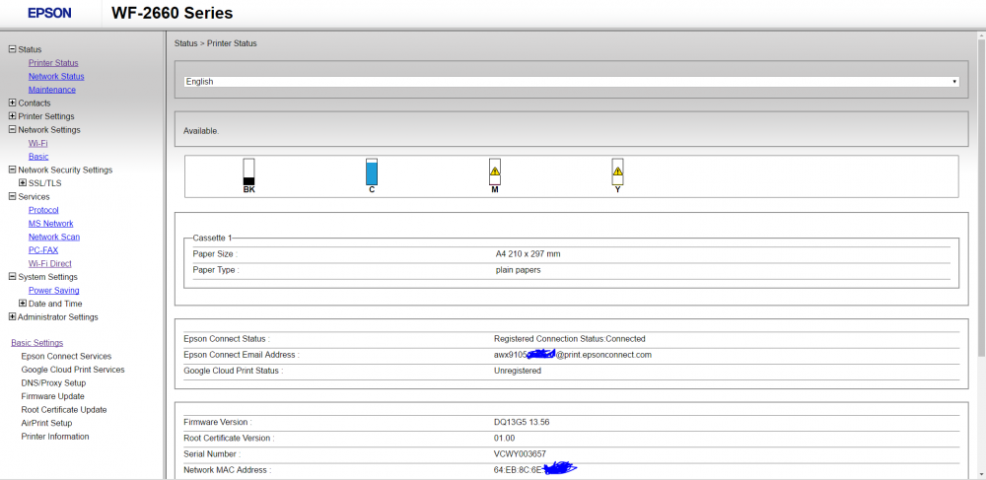Image resolution: width=986 pixels, height=480 pixels.
Task: Open the Basic network settings link
Action: coord(38,157)
